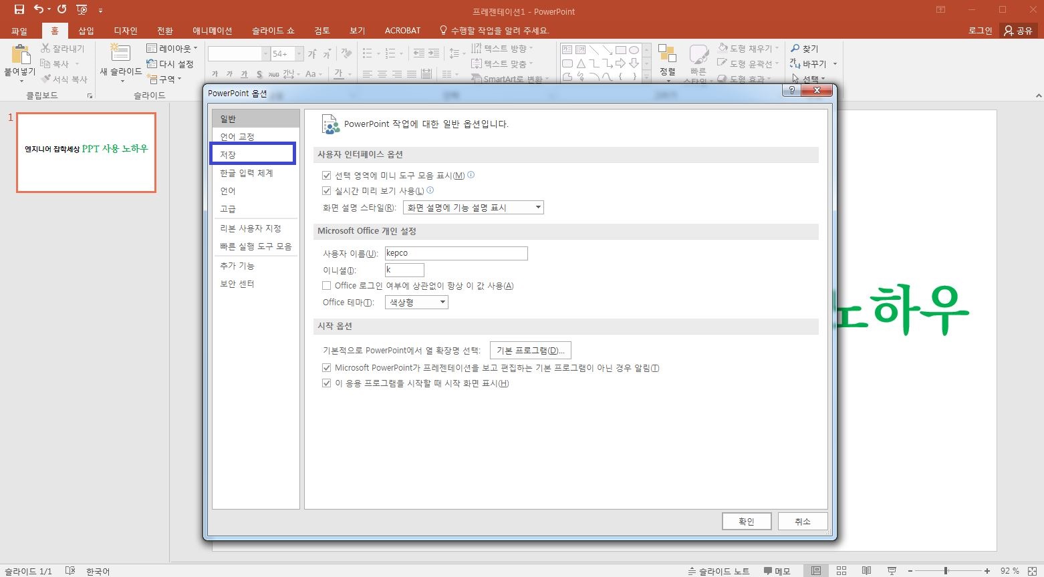This screenshot has width=1044, height=577.
Task: Switch to the Insert (삽입) tab
Action: (x=86, y=31)
